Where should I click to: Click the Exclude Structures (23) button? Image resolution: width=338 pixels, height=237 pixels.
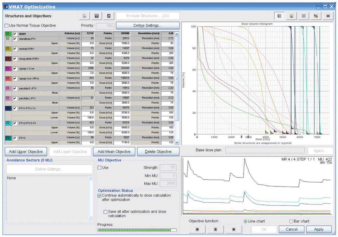(x=148, y=16)
